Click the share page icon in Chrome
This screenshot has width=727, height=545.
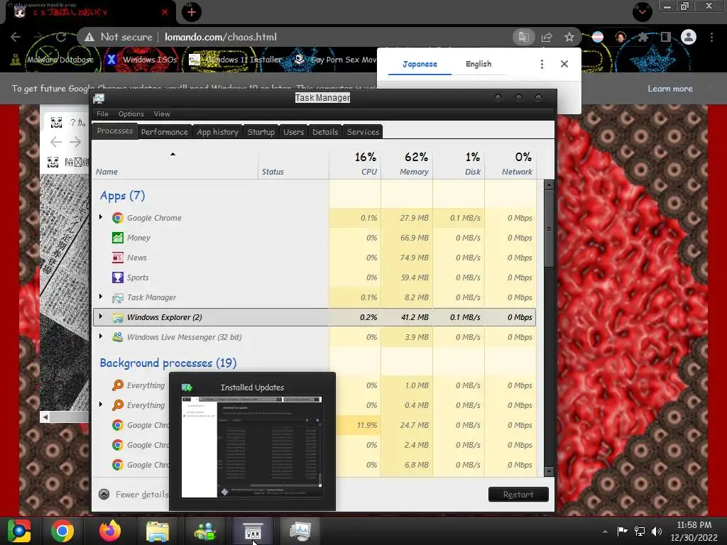point(547,37)
